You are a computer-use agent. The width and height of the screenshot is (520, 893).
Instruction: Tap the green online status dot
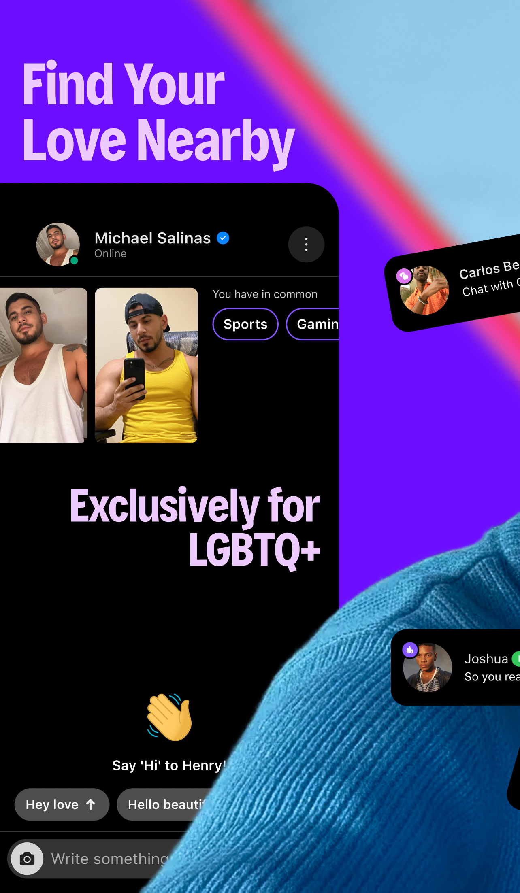coord(74,261)
